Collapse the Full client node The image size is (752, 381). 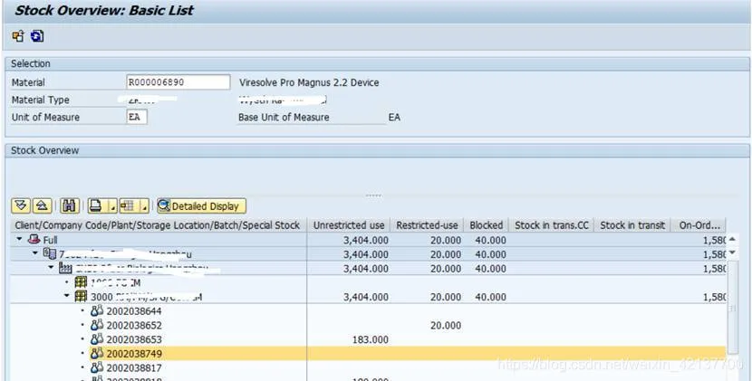20,239
